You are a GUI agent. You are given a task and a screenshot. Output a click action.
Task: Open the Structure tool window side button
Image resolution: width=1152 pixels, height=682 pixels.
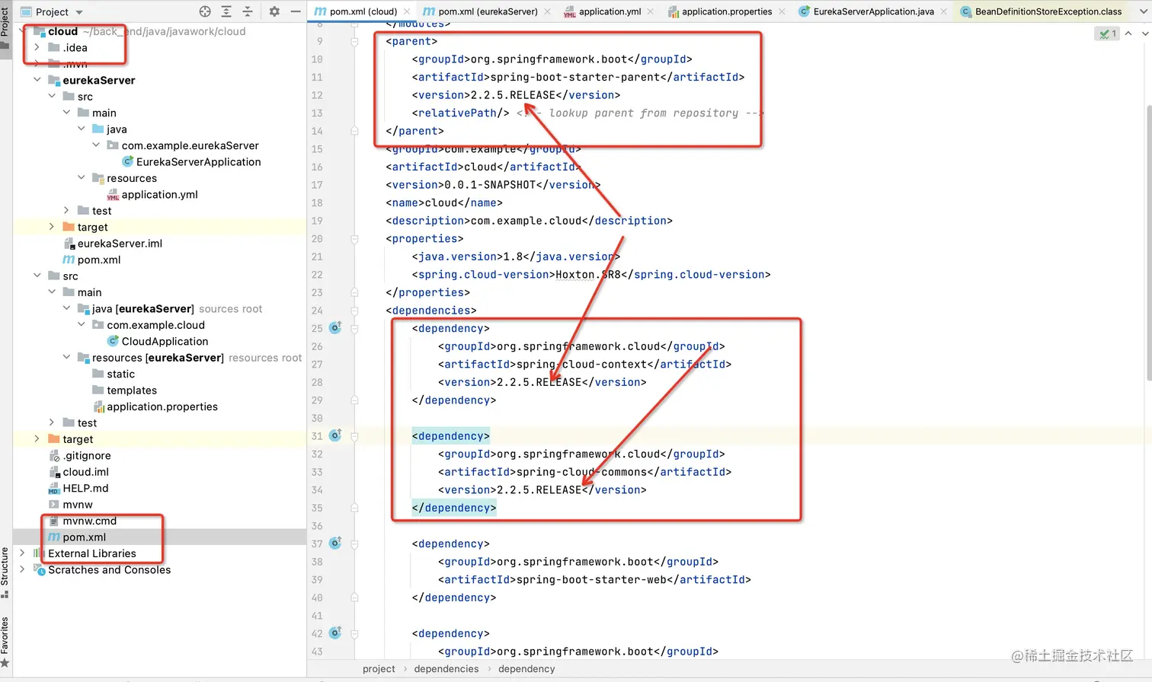click(5, 572)
